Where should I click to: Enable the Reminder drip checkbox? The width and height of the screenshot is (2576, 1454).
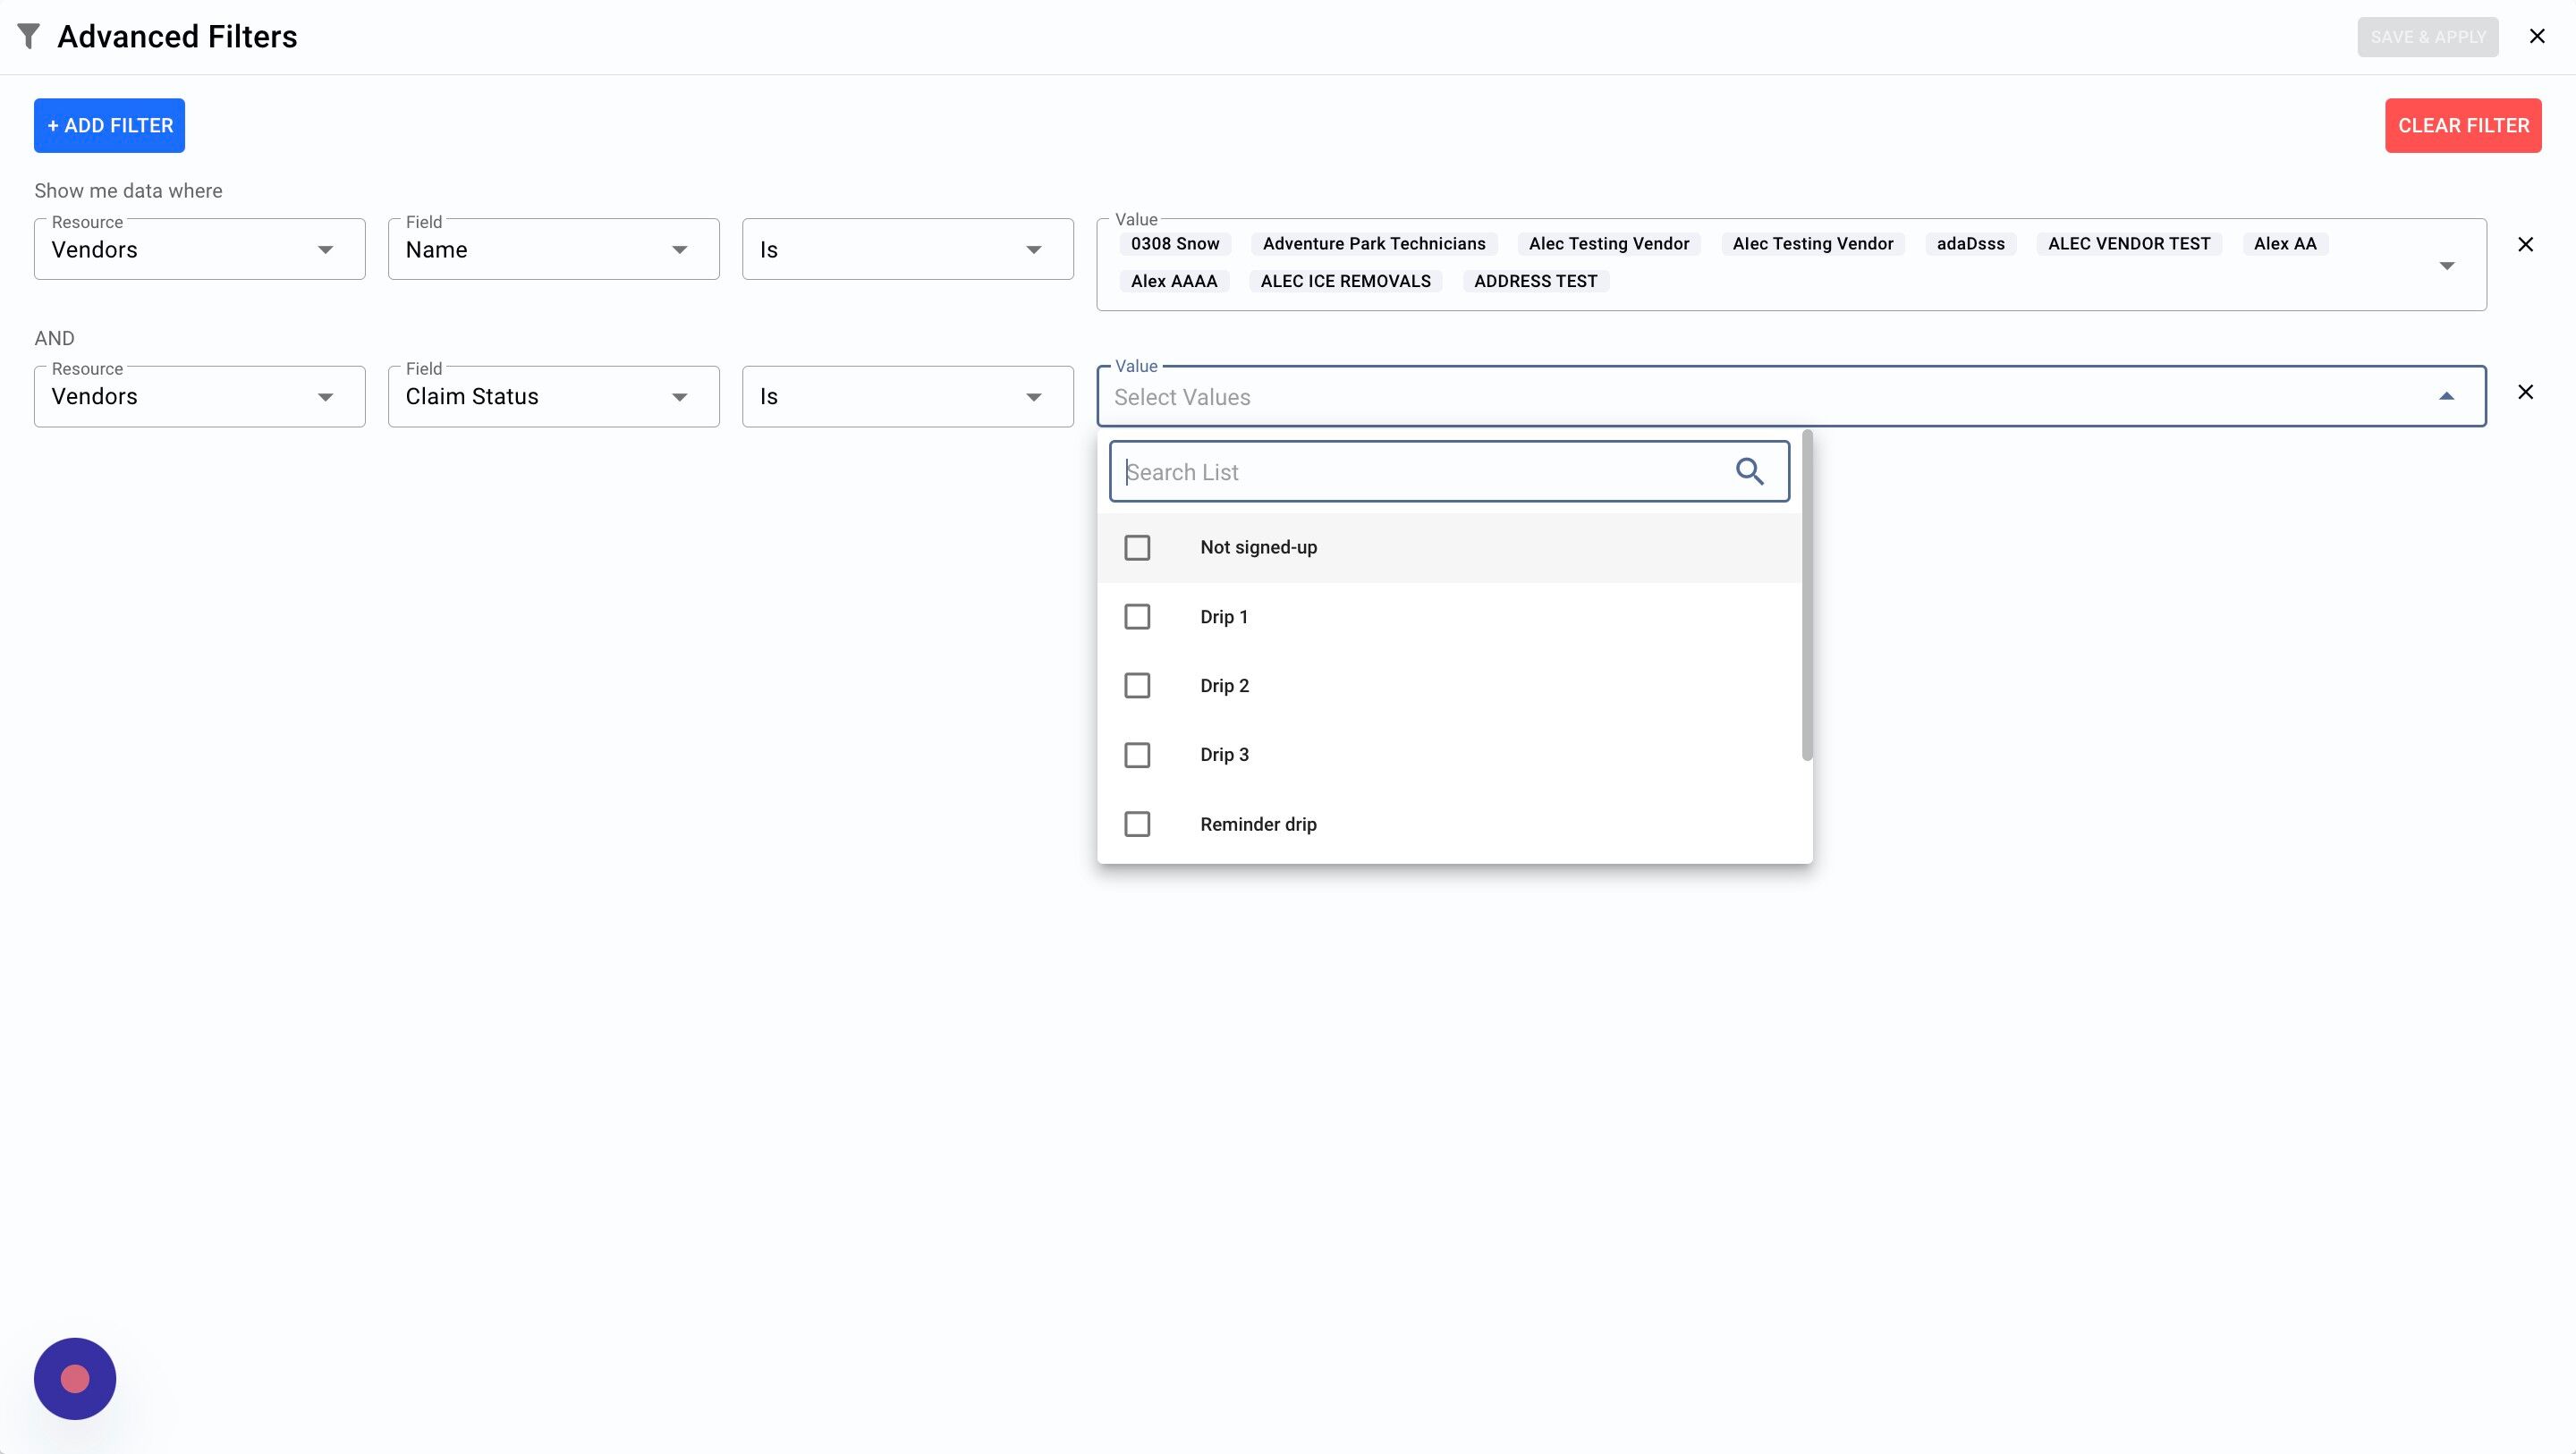tap(1137, 824)
